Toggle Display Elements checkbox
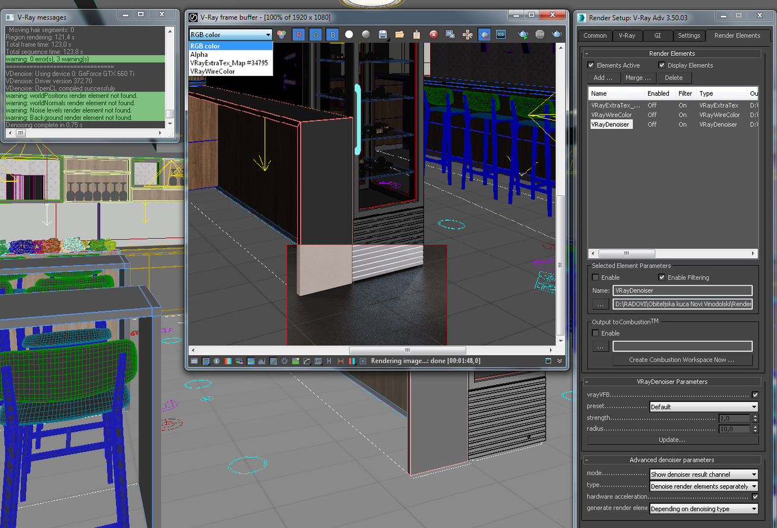777x528 pixels. click(662, 65)
